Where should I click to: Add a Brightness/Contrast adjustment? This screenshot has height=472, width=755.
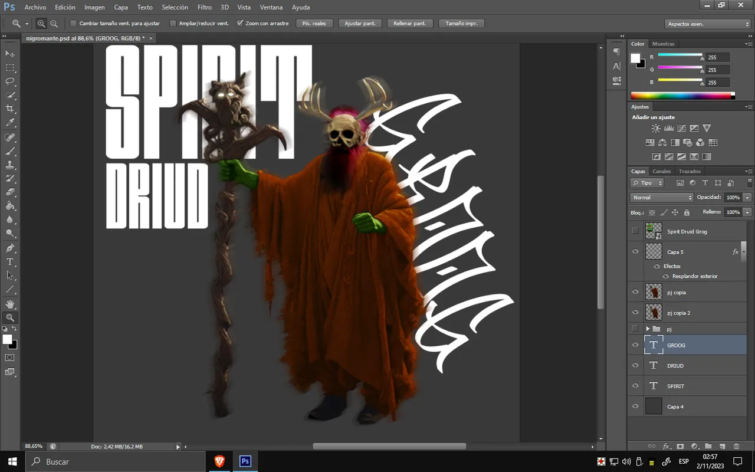click(656, 128)
